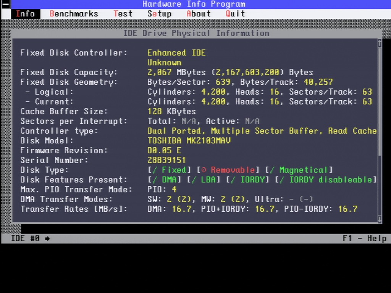
Task: Click the LBA feature indicator
Action: coord(204,180)
